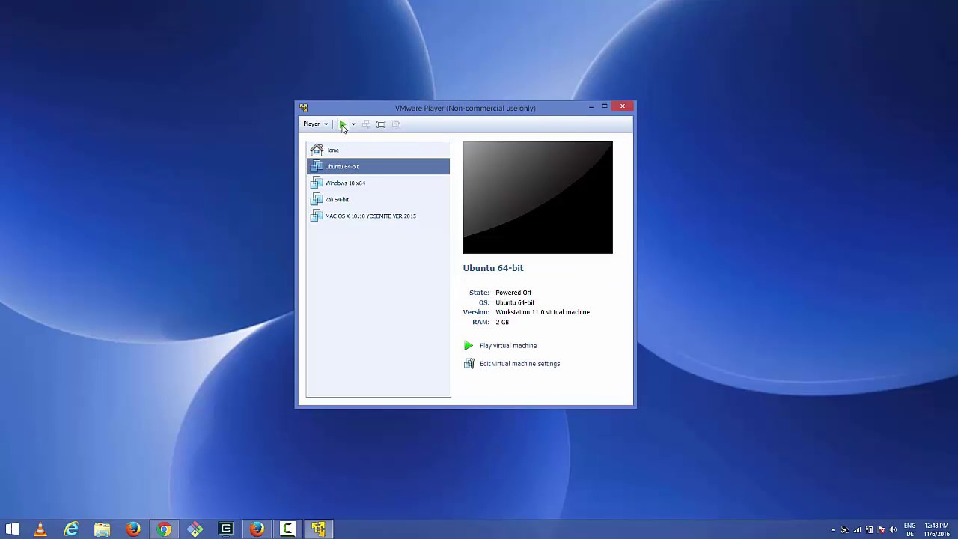Screen dimensions: 958x539
Task: Open Camtasia green C icon in taskbar
Action: tap(287, 529)
